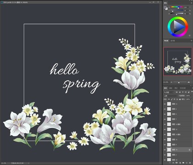Click the padlock on the selected layer row
Screen dimensions: 193x165
pos(189,150)
